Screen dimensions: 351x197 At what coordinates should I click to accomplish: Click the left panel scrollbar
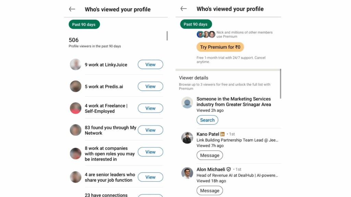[167, 36]
